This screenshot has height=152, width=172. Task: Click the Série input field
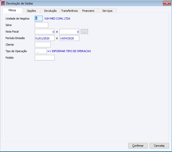(42, 25)
